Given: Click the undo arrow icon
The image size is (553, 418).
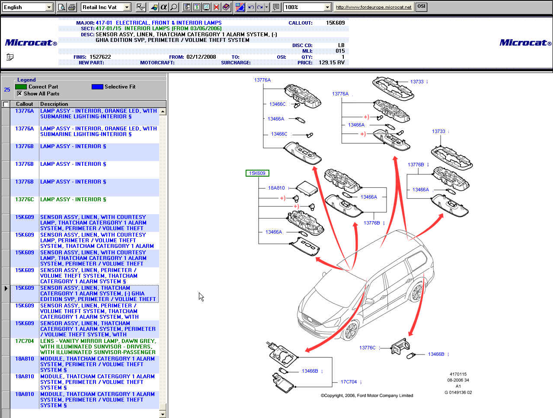Looking at the screenshot, I should click(x=251, y=7).
